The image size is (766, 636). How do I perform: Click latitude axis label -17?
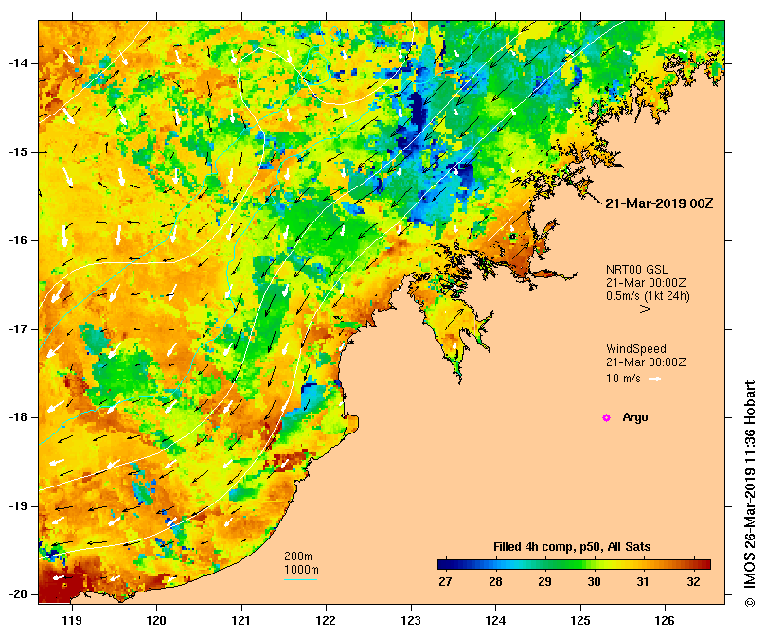[18, 329]
